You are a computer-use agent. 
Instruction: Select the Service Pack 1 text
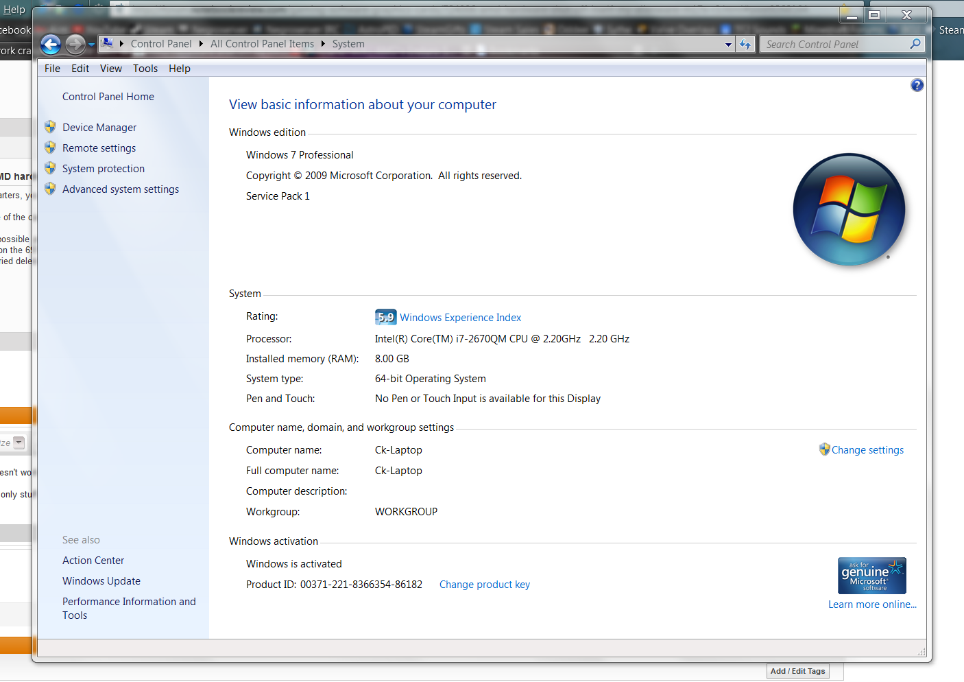278,196
